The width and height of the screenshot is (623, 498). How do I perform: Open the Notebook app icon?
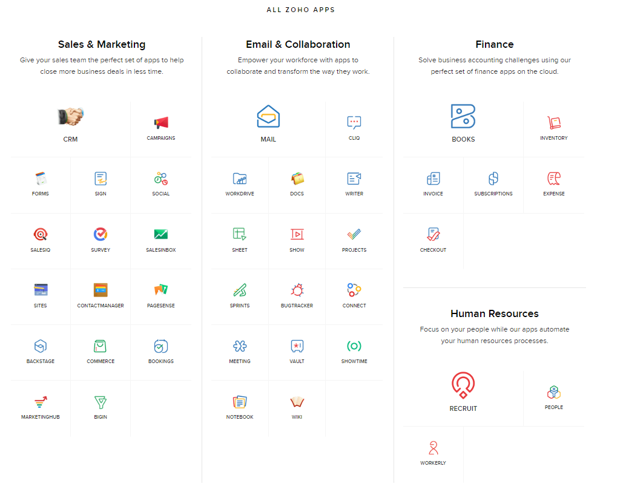(x=240, y=402)
